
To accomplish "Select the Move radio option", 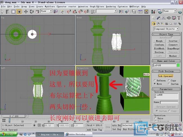I will [155, 84].
